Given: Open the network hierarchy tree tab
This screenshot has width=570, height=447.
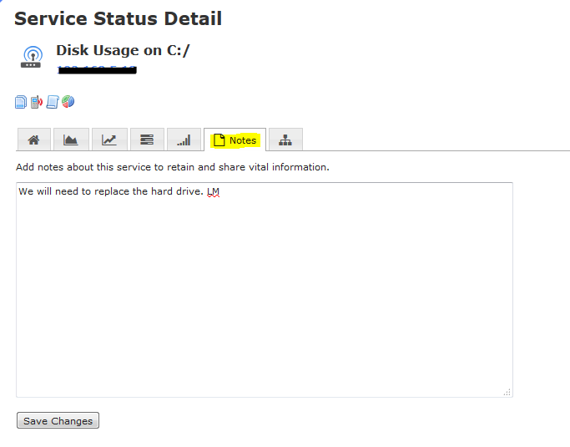Looking at the screenshot, I should pyautogui.click(x=285, y=140).
